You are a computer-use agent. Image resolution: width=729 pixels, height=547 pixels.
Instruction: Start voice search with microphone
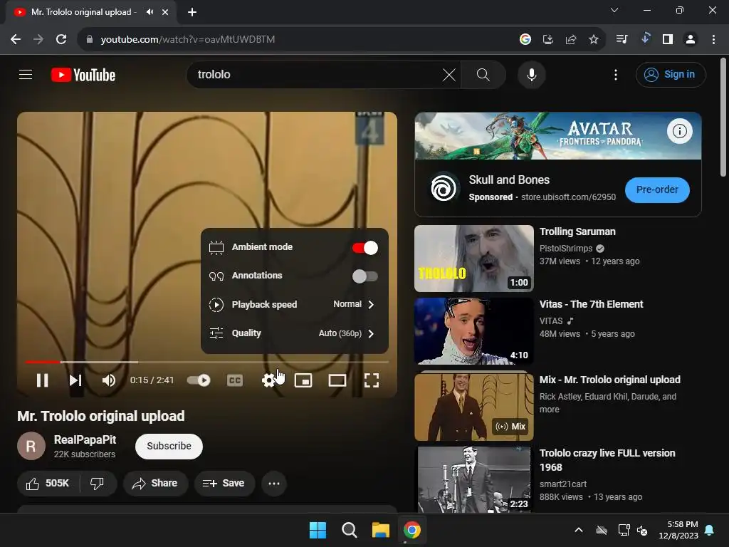point(531,74)
